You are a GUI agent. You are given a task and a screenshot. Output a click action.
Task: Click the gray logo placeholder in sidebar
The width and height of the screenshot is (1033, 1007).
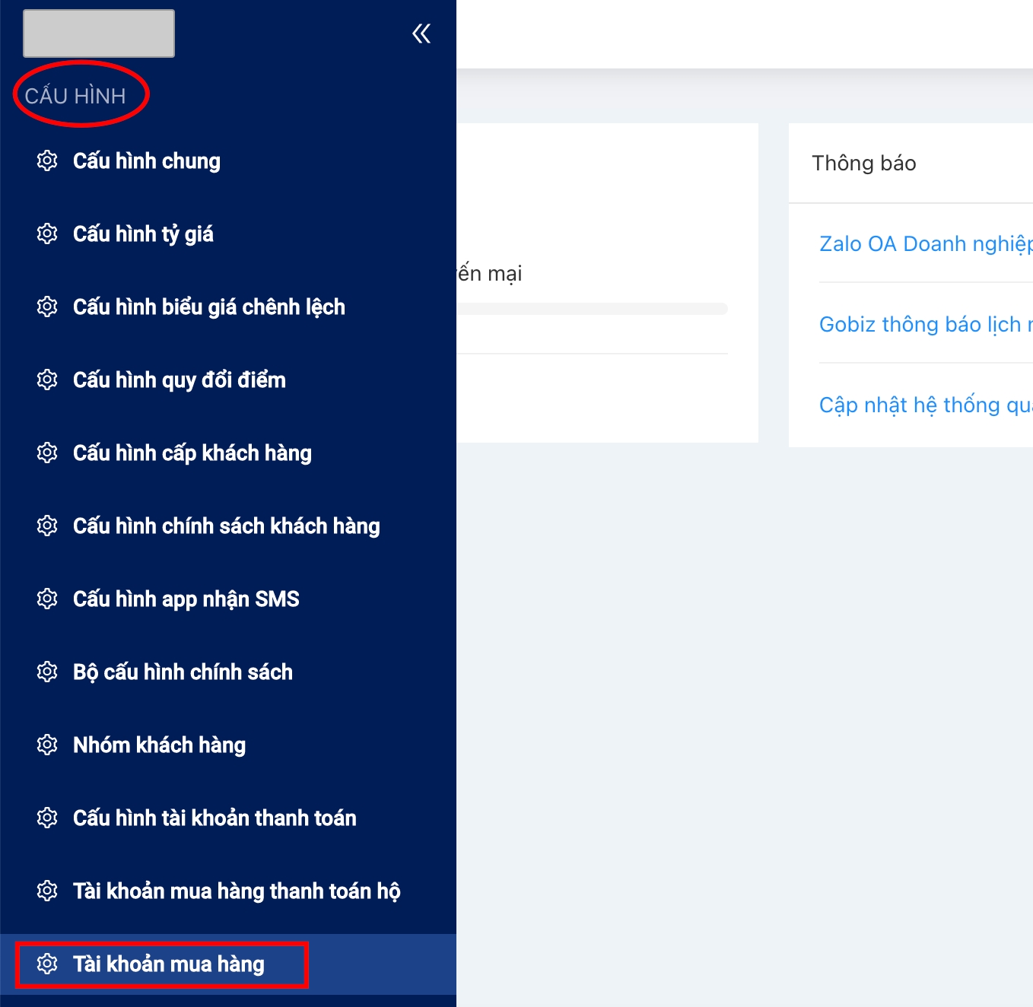(x=99, y=33)
